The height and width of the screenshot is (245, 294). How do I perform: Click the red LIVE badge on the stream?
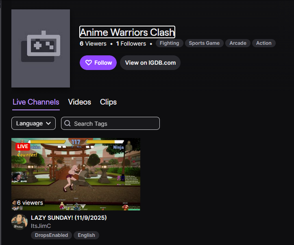click(23, 147)
